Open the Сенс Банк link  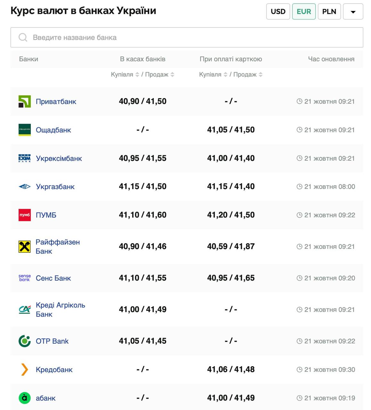point(53,278)
